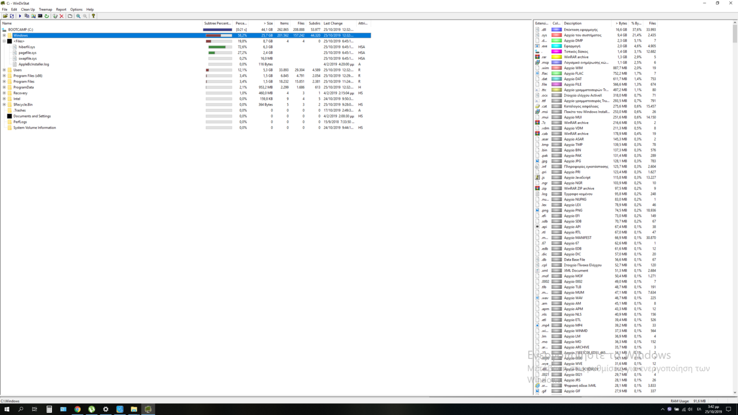Select the hiberfil.sys file row
The image size is (738, 415).
(27, 47)
